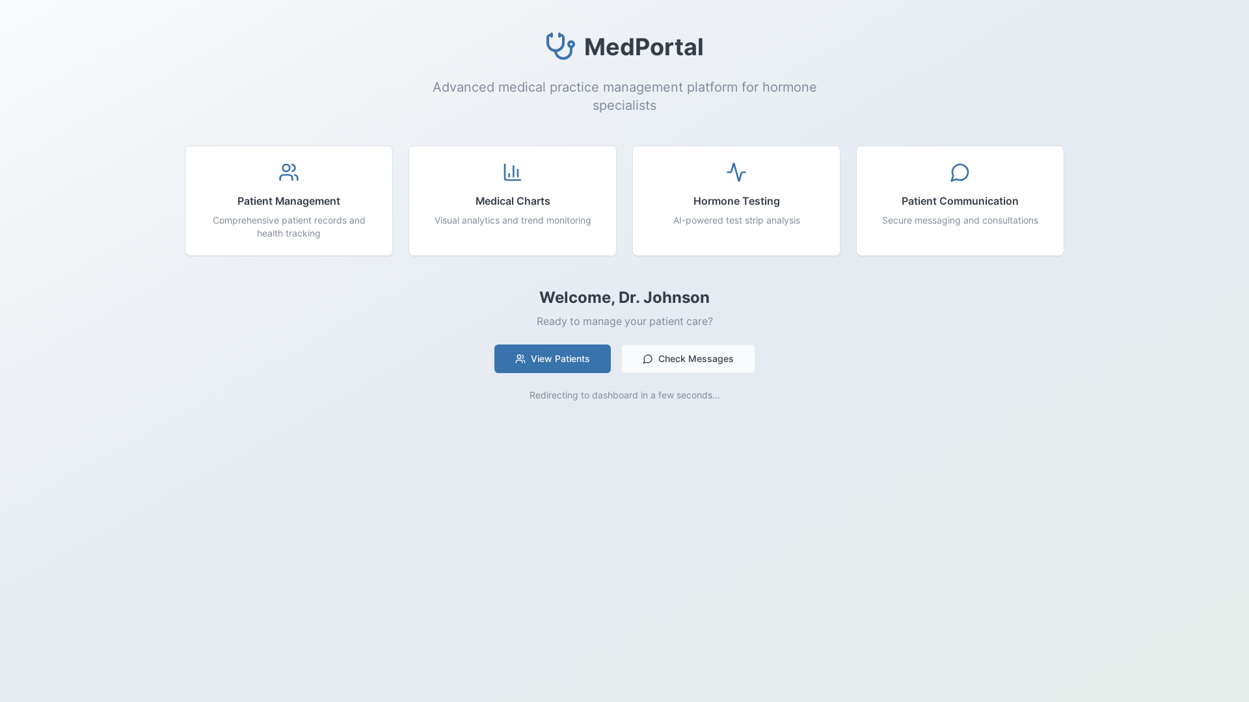Click 'Redirecting to dashboard in a few seconds...' text
The width and height of the screenshot is (1249, 702).
click(624, 395)
